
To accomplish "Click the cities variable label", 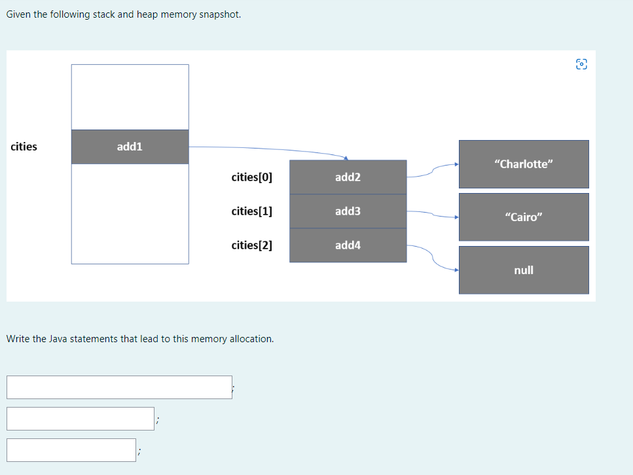I will (x=24, y=147).
